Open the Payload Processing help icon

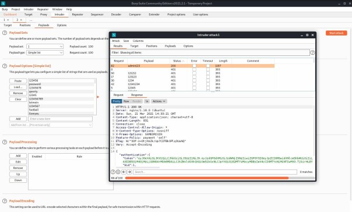click(5, 142)
